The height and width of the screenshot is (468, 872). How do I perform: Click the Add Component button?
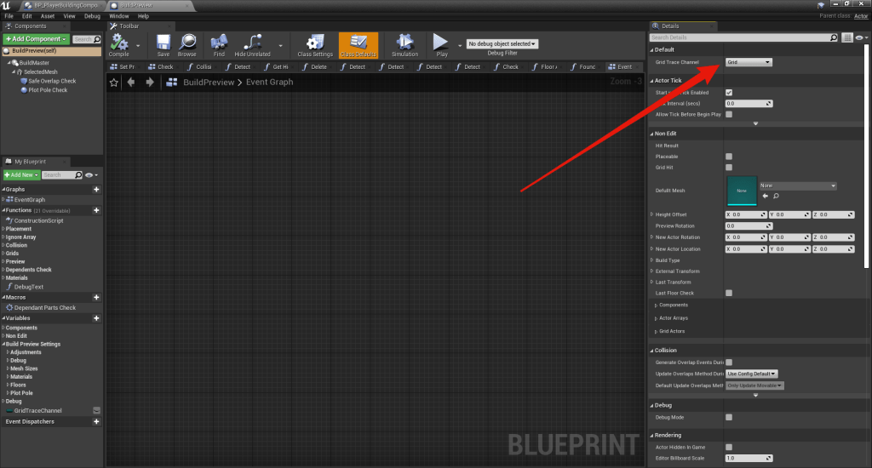point(36,39)
